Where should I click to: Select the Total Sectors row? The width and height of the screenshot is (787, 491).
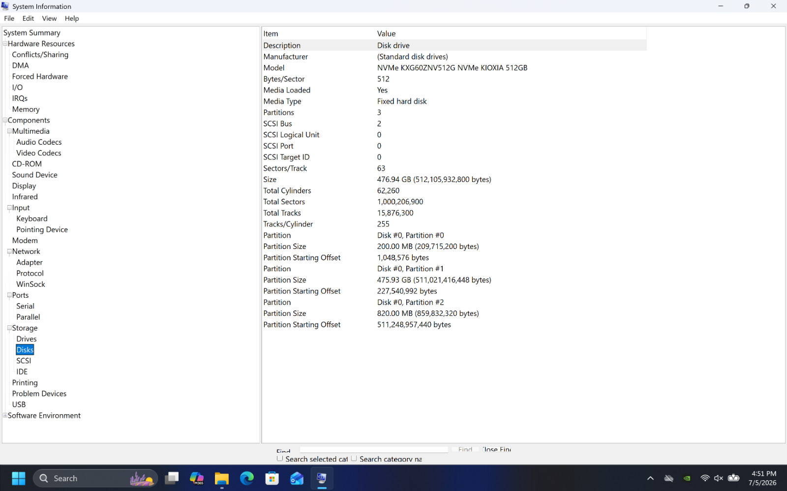pos(454,202)
